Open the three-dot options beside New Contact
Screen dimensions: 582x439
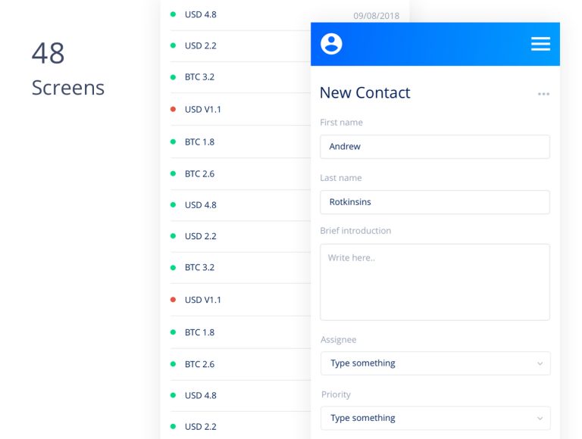click(543, 94)
